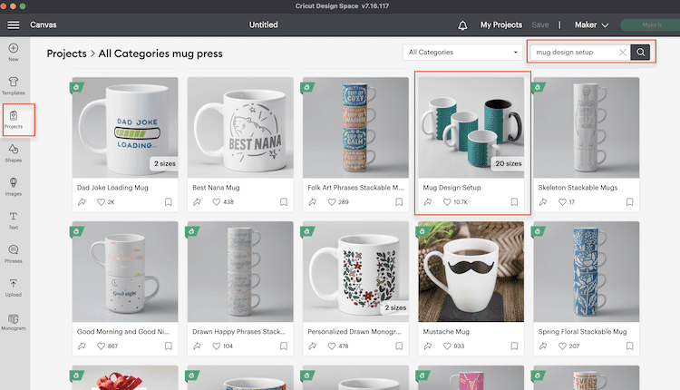Share the Mug Design Setup project
680x390 pixels.
(x=428, y=201)
